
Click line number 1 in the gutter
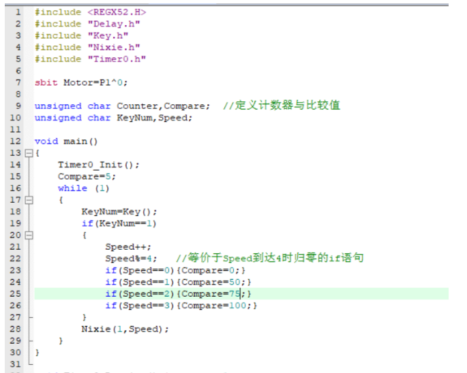[18, 12]
